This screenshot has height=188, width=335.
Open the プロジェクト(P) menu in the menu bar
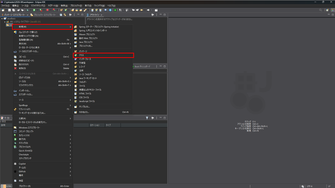point(76,6)
